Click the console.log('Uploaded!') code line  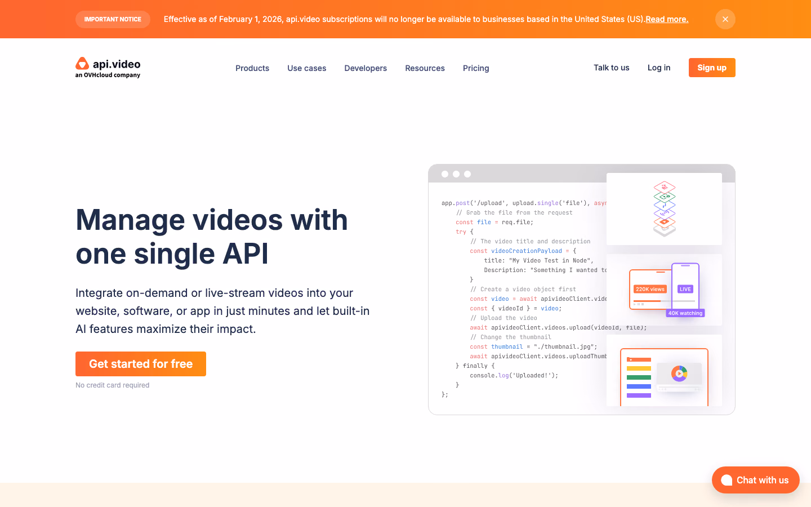tap(514, 375)
